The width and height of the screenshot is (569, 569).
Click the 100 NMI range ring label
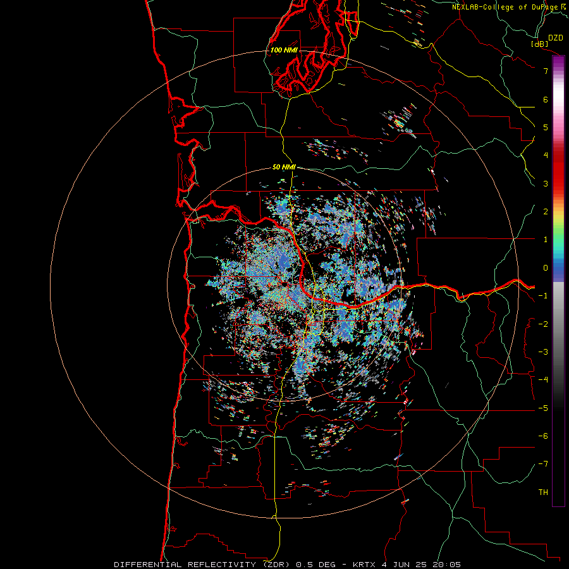click(x=284, y=50)
